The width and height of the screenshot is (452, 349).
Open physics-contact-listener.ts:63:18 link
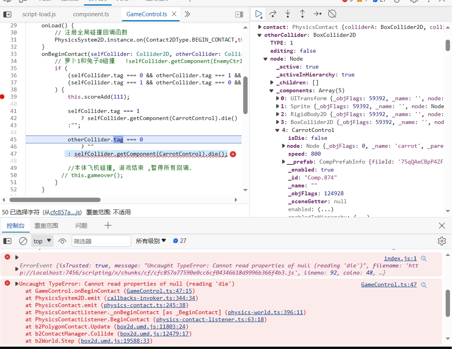pos(210,320)
